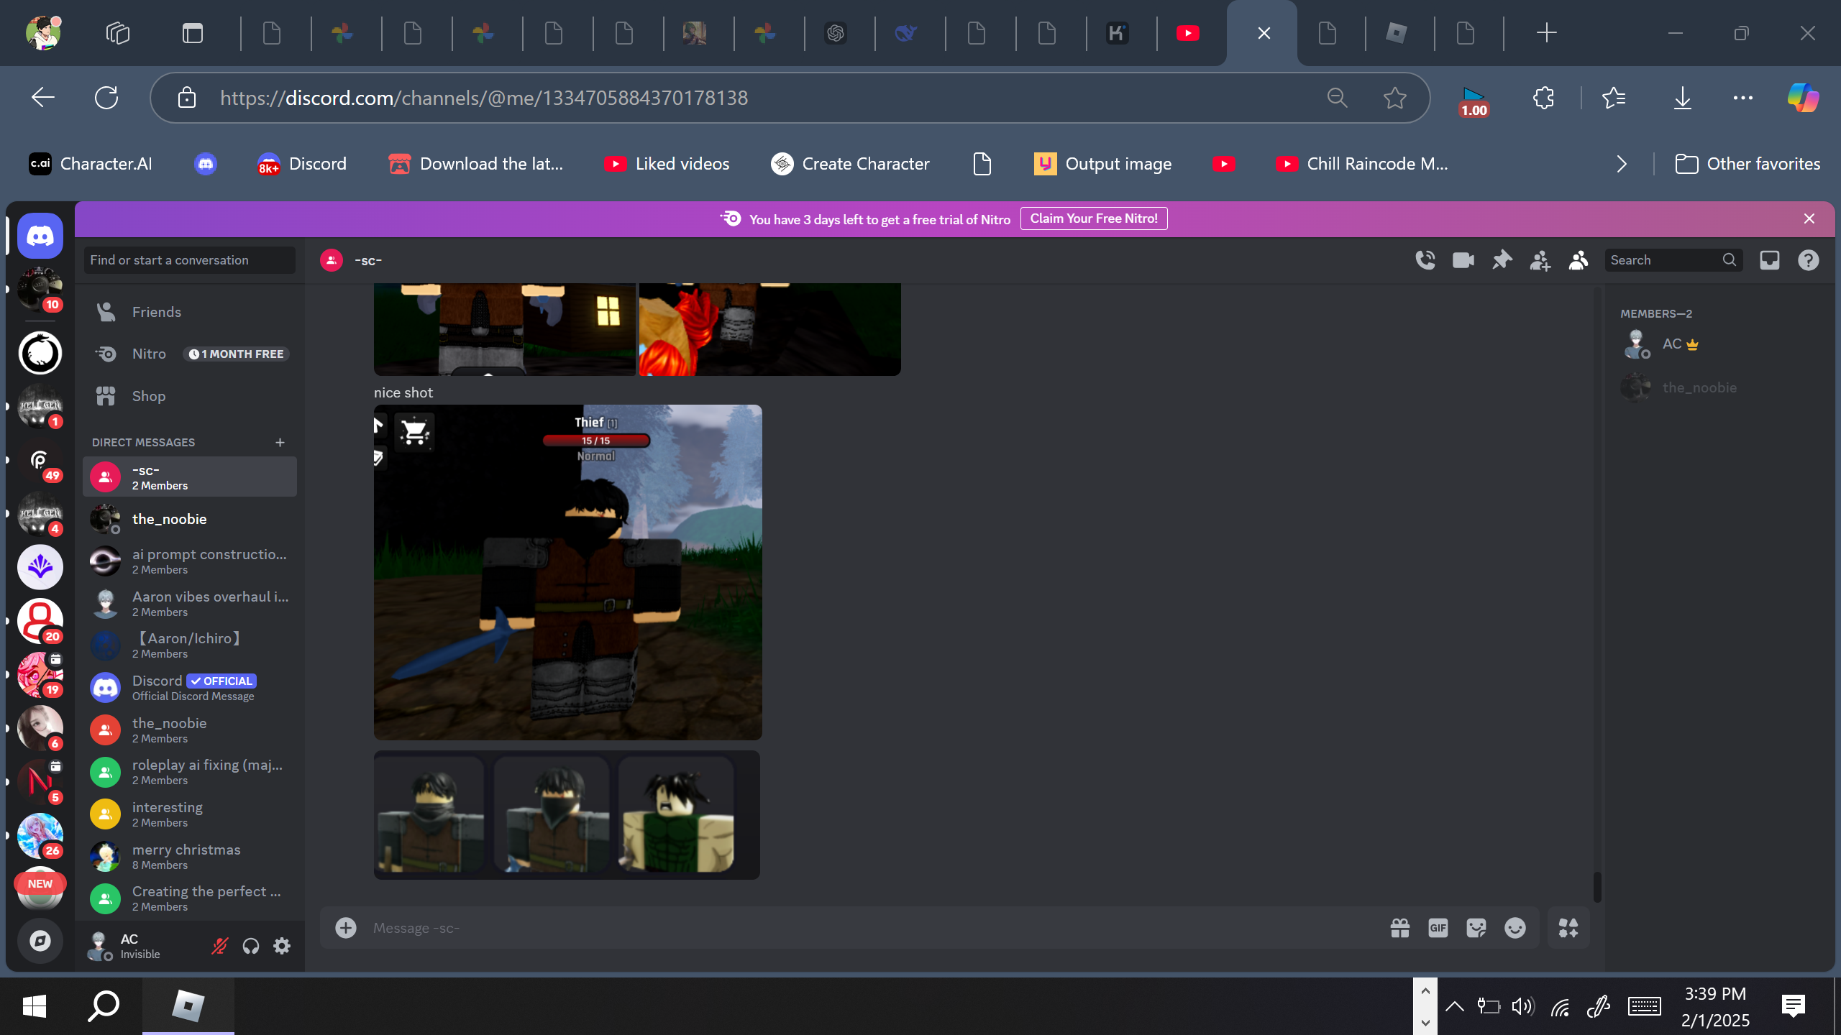
Task: Add friends to DM group
Action: [x=1540, y=260]
